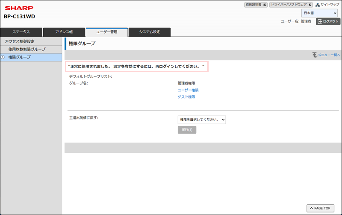Go to メニュー一覧へ link

329,55
